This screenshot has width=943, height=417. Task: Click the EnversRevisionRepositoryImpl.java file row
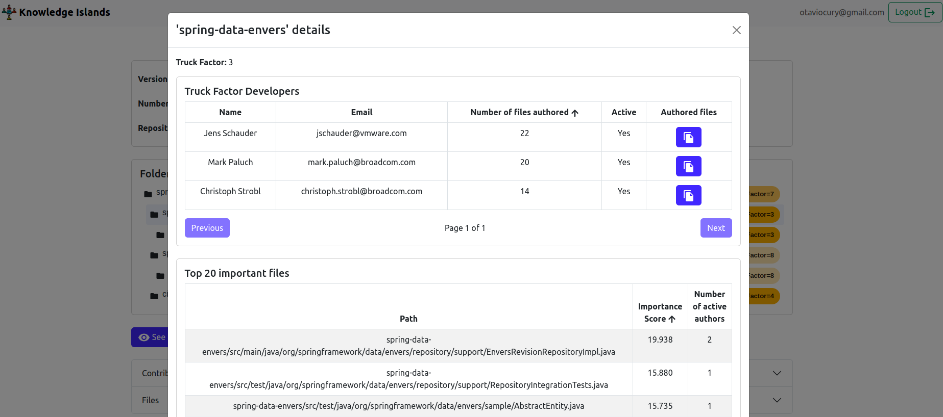point(408,346)
